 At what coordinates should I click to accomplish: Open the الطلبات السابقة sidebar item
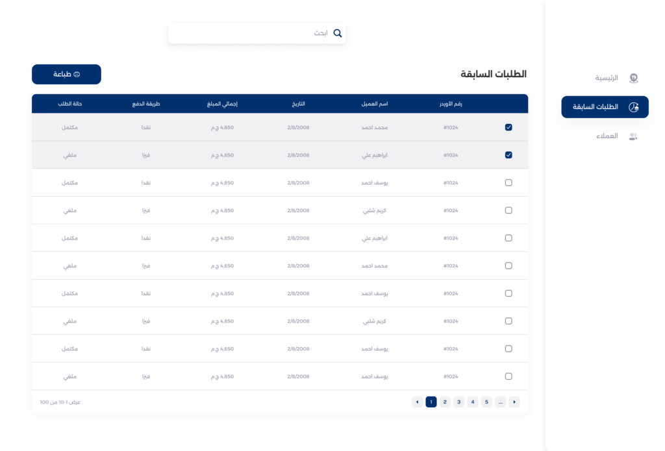605,107
